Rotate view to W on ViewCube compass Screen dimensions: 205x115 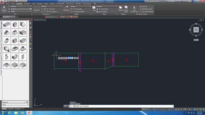point(190,30)
